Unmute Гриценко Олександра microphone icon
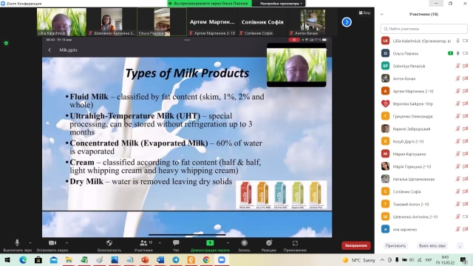473x266 pixels. tap(457, 116)
